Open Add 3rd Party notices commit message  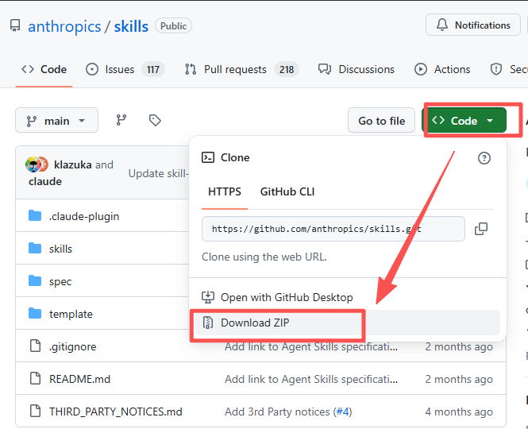coord(277,412)
